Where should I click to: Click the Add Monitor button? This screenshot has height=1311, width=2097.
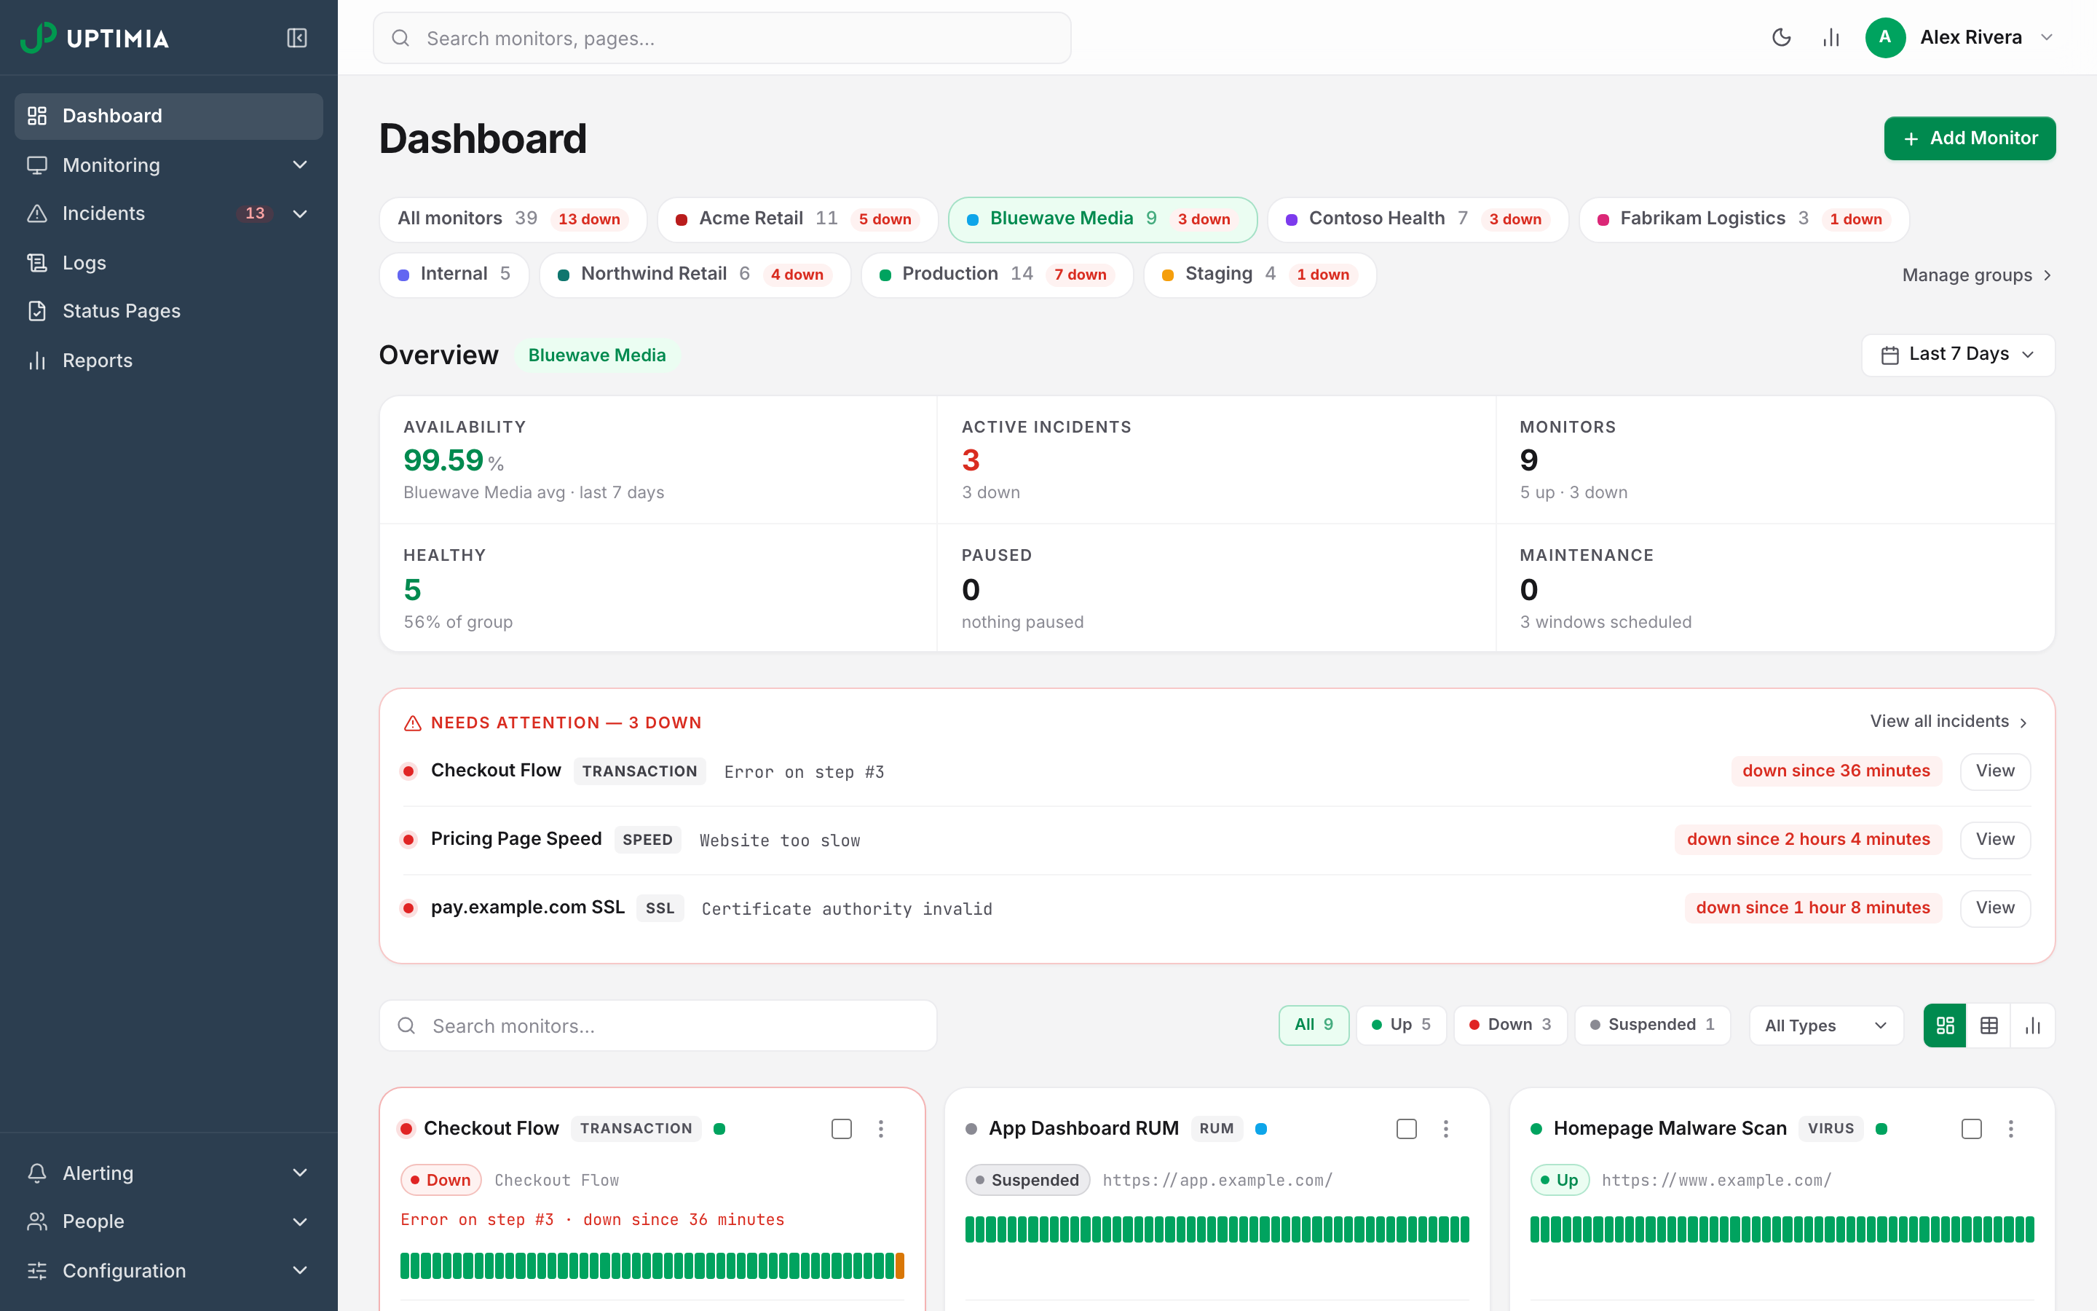(x=1970, y=138)
